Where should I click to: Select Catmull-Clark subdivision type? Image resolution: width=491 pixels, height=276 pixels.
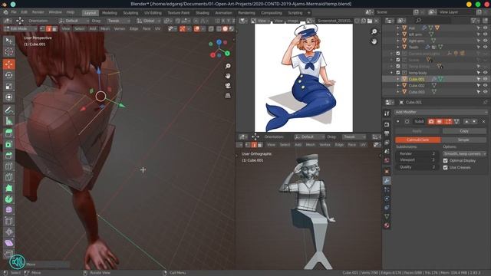coord(417,140)
